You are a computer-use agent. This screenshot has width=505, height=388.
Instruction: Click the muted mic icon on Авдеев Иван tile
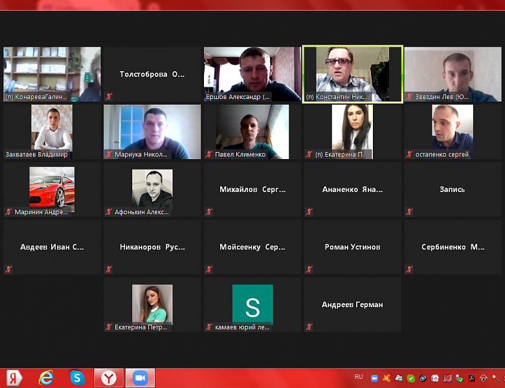[8, 269]
